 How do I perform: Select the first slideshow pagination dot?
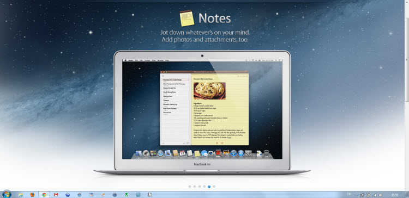click(190, 187)
